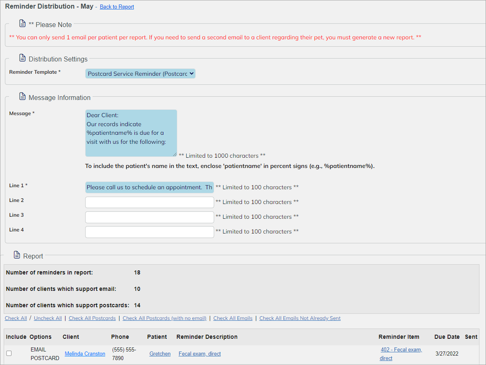The width and height of the screenshot is (486, 365).
Task: Click the Check All Emails link
Action: click(233, 318)
